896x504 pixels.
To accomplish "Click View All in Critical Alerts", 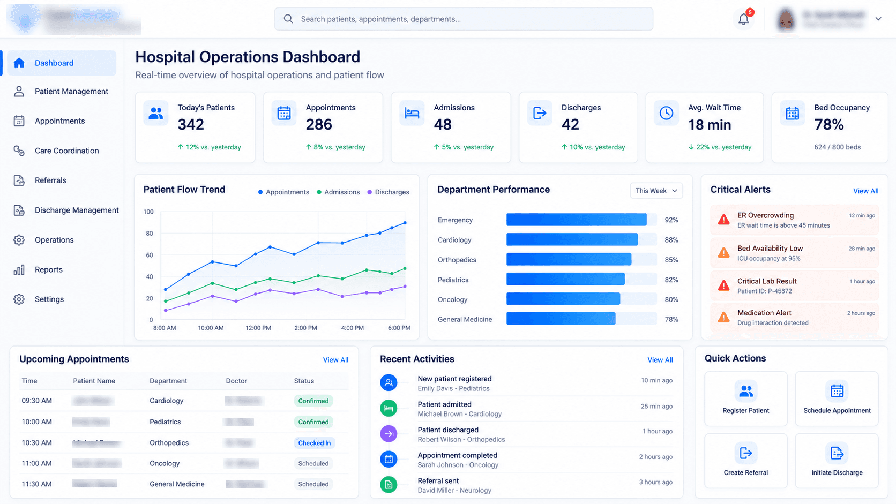I will click(x=865, y=191).
